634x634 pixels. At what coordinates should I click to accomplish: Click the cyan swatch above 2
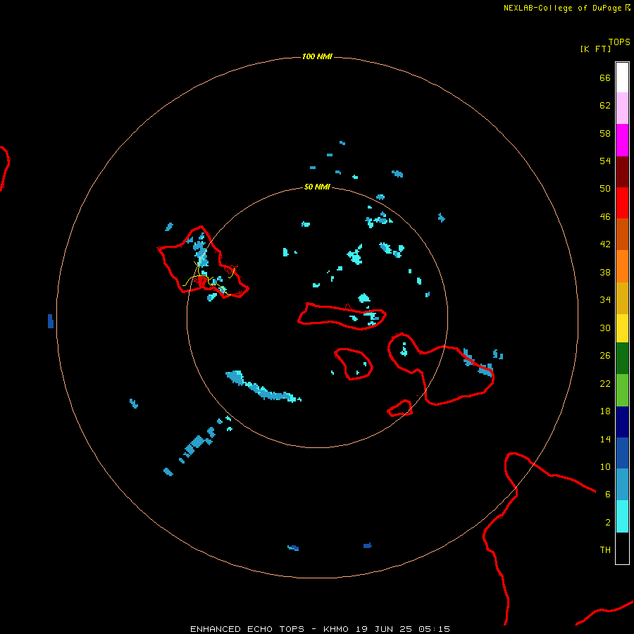(x=622, y=516)
